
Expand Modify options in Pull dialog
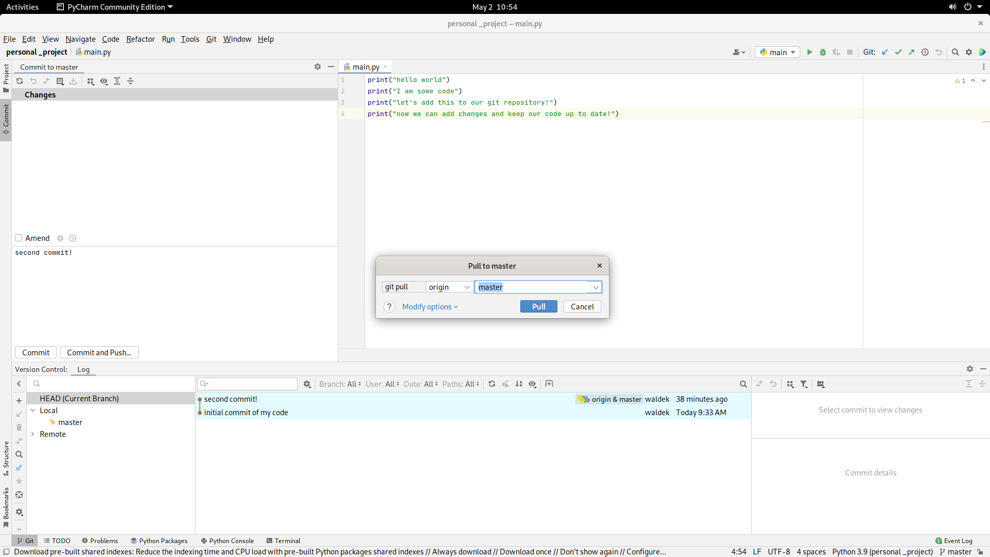coord(430,306)
